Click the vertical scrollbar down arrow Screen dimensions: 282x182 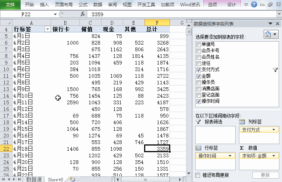[x=189, y=174]
